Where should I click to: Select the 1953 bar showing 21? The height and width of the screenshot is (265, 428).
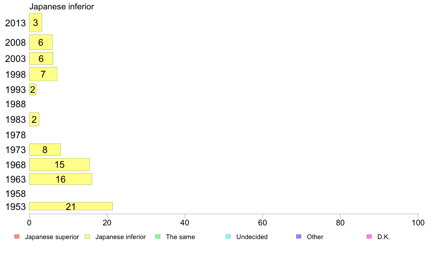71,206
